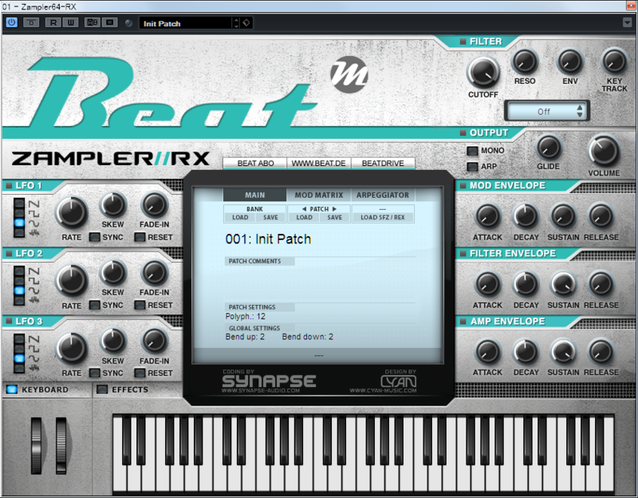This screenshot has height=498, width=638.
Task: Click the Filter Envelope SUSTAIN knob
Action: (x=563, y=284)
